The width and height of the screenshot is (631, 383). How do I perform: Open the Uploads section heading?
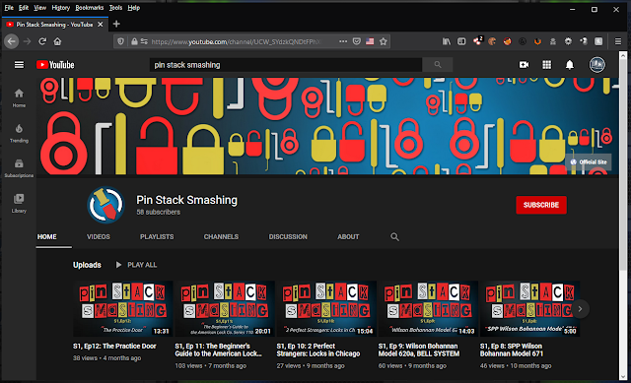(x=87, y=265)
